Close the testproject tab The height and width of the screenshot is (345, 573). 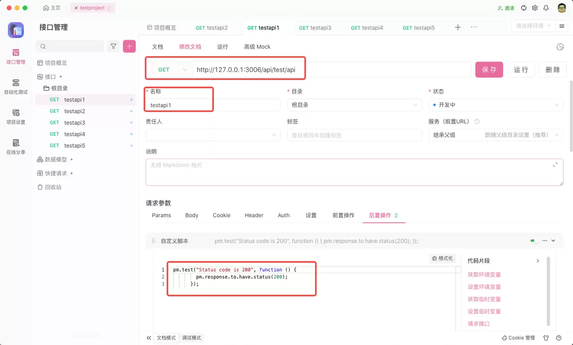click(x=76, y=8)
